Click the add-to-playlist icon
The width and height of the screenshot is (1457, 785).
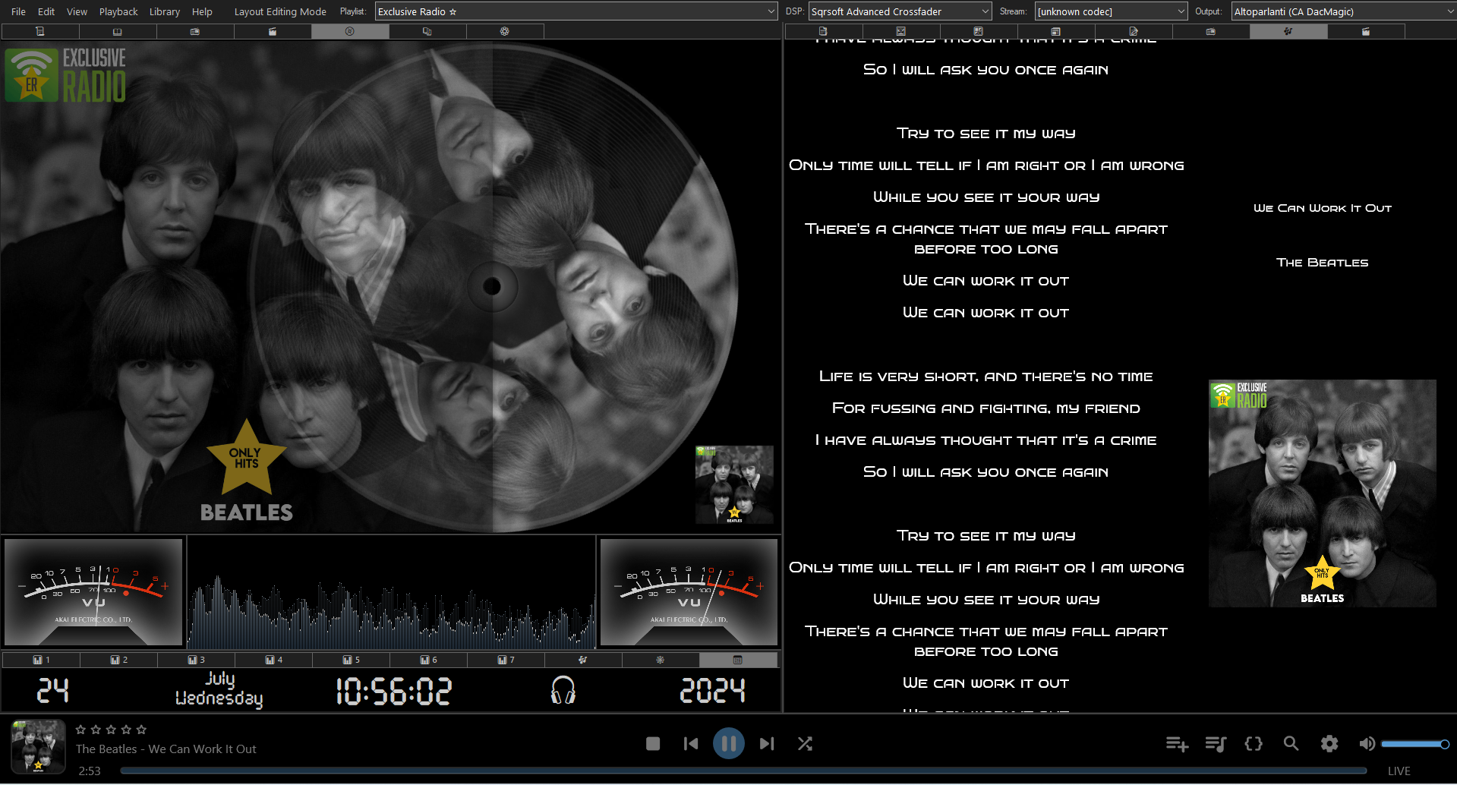click(x=1177, y=744)
